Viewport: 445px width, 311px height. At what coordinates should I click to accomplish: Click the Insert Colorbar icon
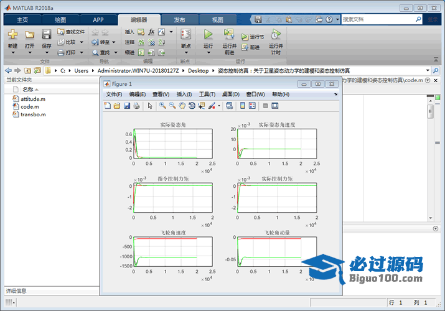[242, 106]
